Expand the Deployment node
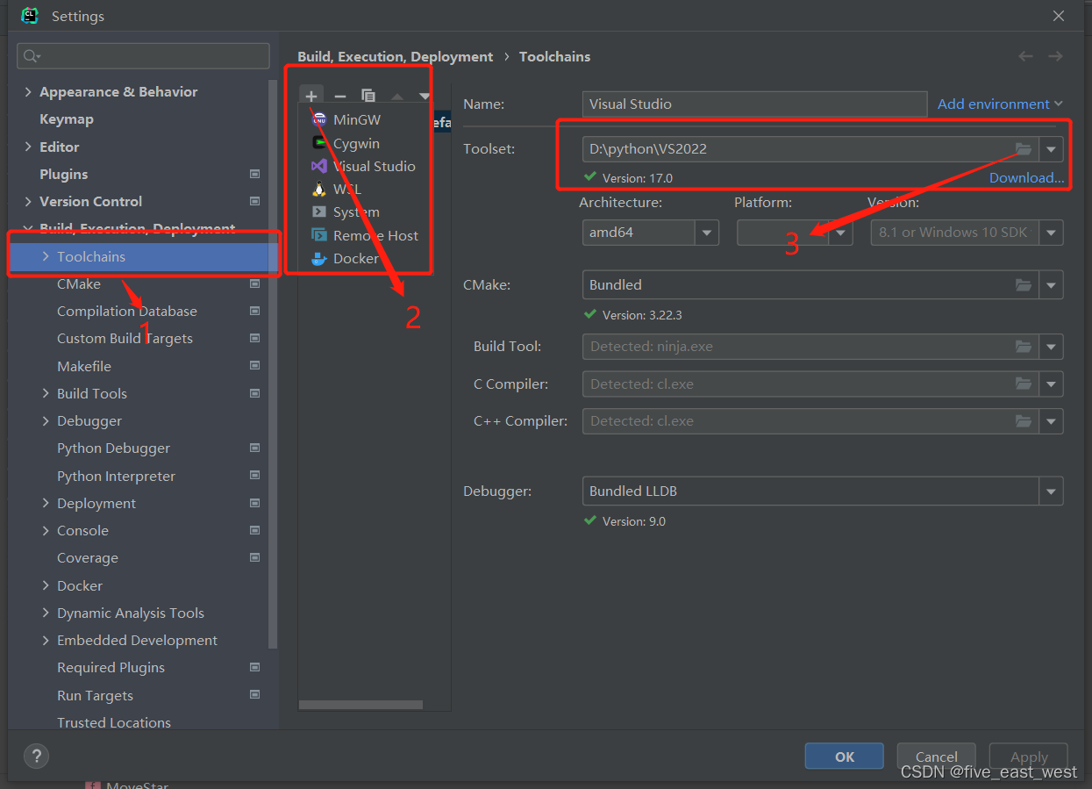Image resolution: width=1092 pixels, height=789 pixels. click(x=46, y=503)
